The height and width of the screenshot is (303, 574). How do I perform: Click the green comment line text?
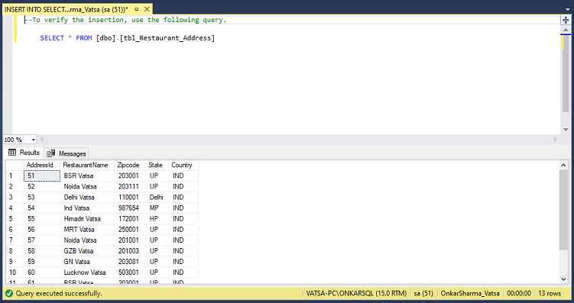click(126, 20)
